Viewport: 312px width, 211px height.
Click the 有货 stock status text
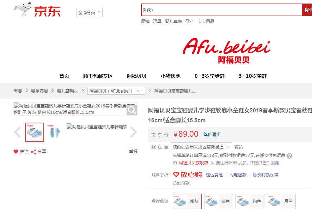point(239,147)
